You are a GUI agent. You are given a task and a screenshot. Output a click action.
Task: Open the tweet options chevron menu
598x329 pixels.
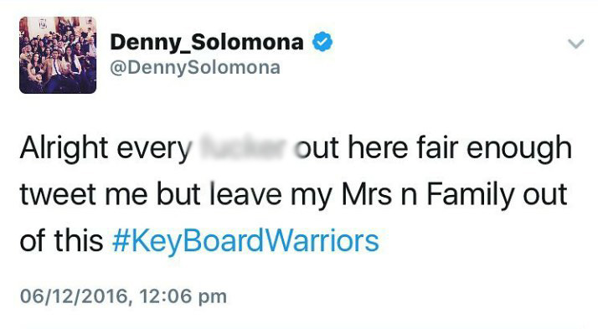(x=575, y=44)
